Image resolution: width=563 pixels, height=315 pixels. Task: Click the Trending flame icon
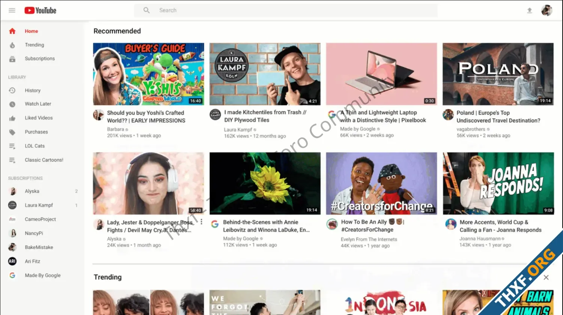point(12,45)
